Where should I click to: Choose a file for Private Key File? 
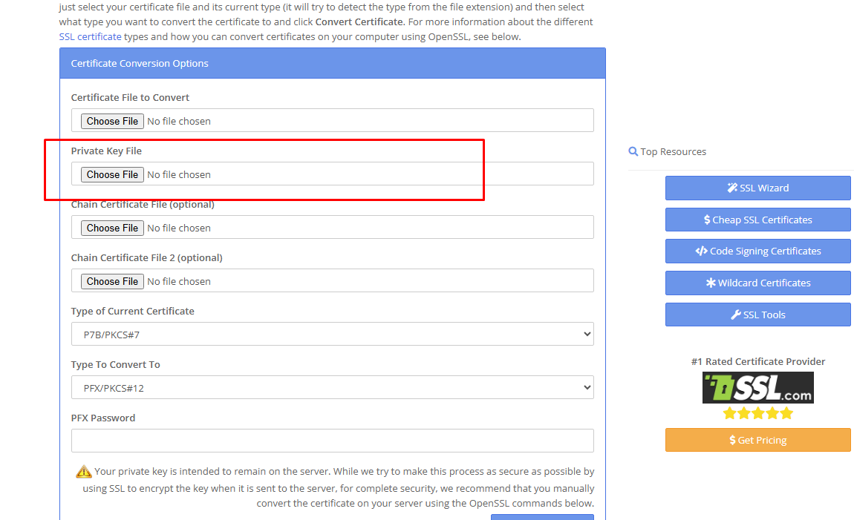pyautogui.click(x=112, y=174)
